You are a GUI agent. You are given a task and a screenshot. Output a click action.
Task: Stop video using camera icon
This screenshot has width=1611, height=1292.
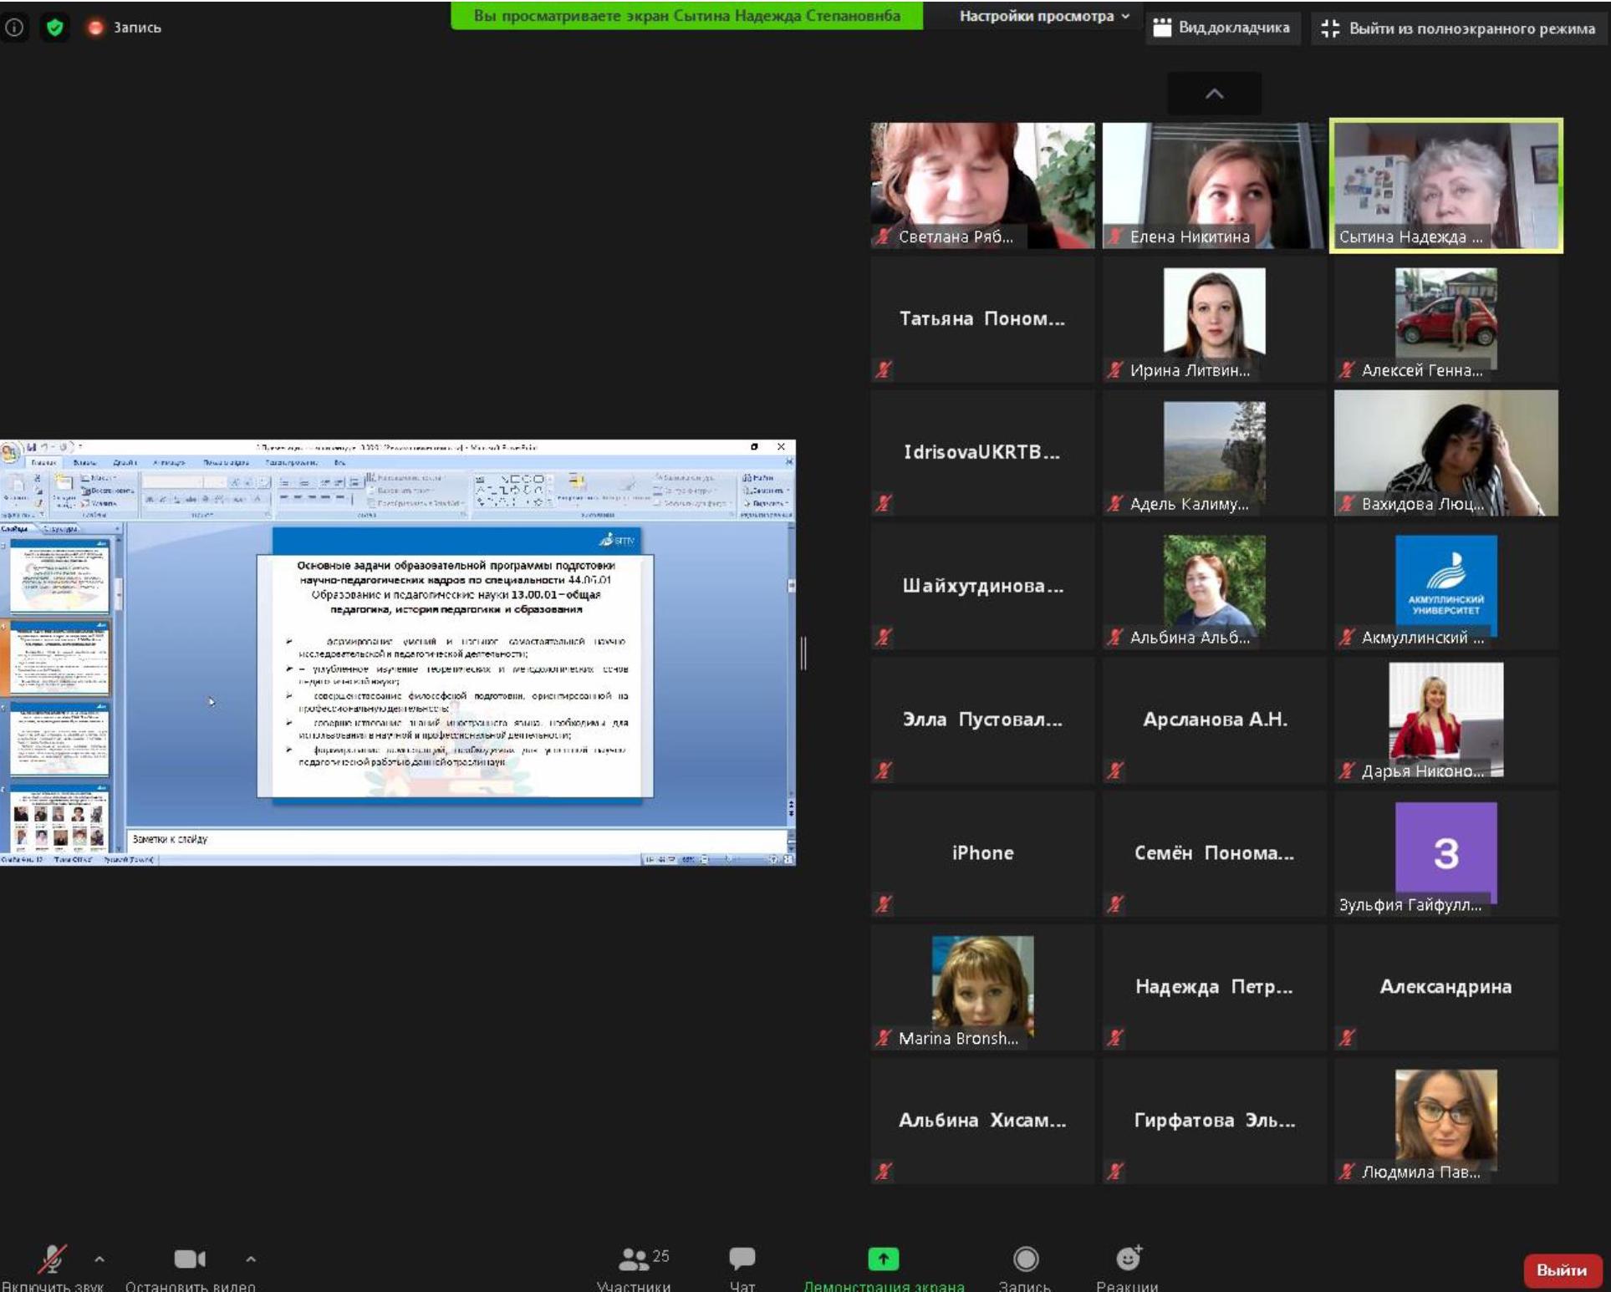pyautogui.click(x=189, y=1260)
